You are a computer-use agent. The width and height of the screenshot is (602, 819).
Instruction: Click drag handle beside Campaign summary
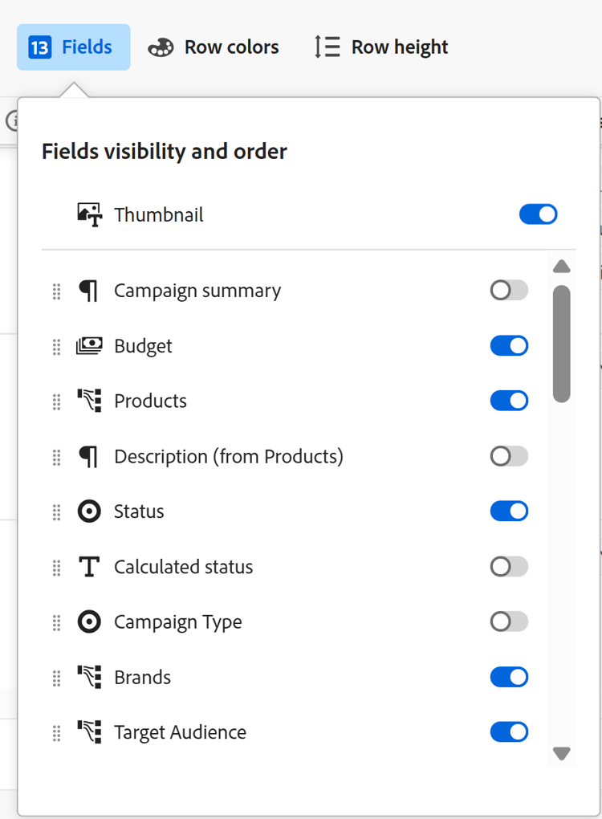(56, 291)
